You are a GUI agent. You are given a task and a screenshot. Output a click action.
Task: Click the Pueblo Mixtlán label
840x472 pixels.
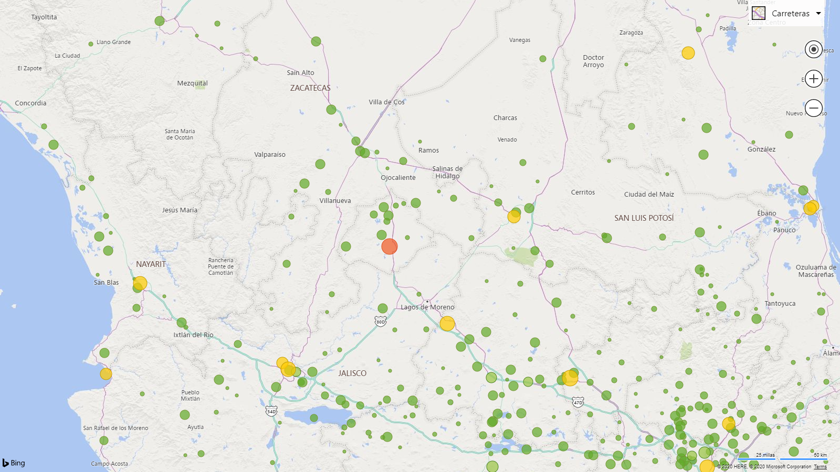(191, 395)
